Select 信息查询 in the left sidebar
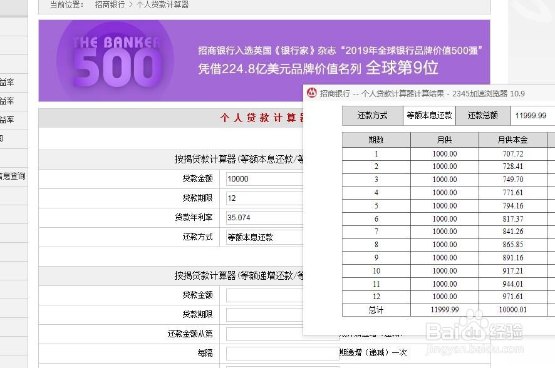 (13, 176)
